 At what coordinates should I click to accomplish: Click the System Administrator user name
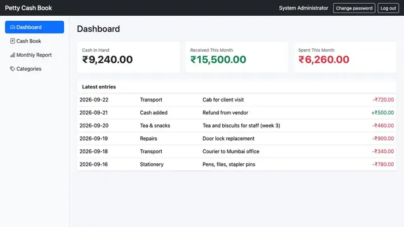[303, 8]
